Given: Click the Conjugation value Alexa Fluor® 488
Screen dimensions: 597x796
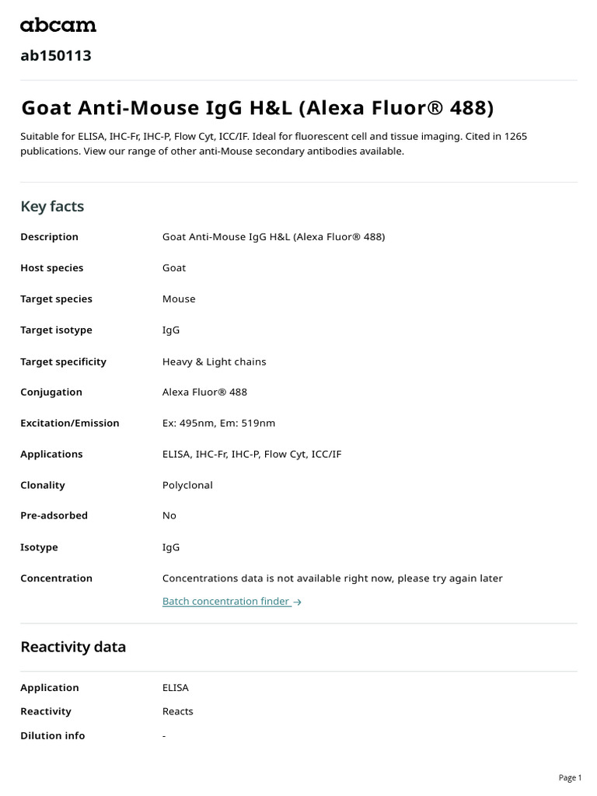Looking at the screenshot, I should point(204,392).
